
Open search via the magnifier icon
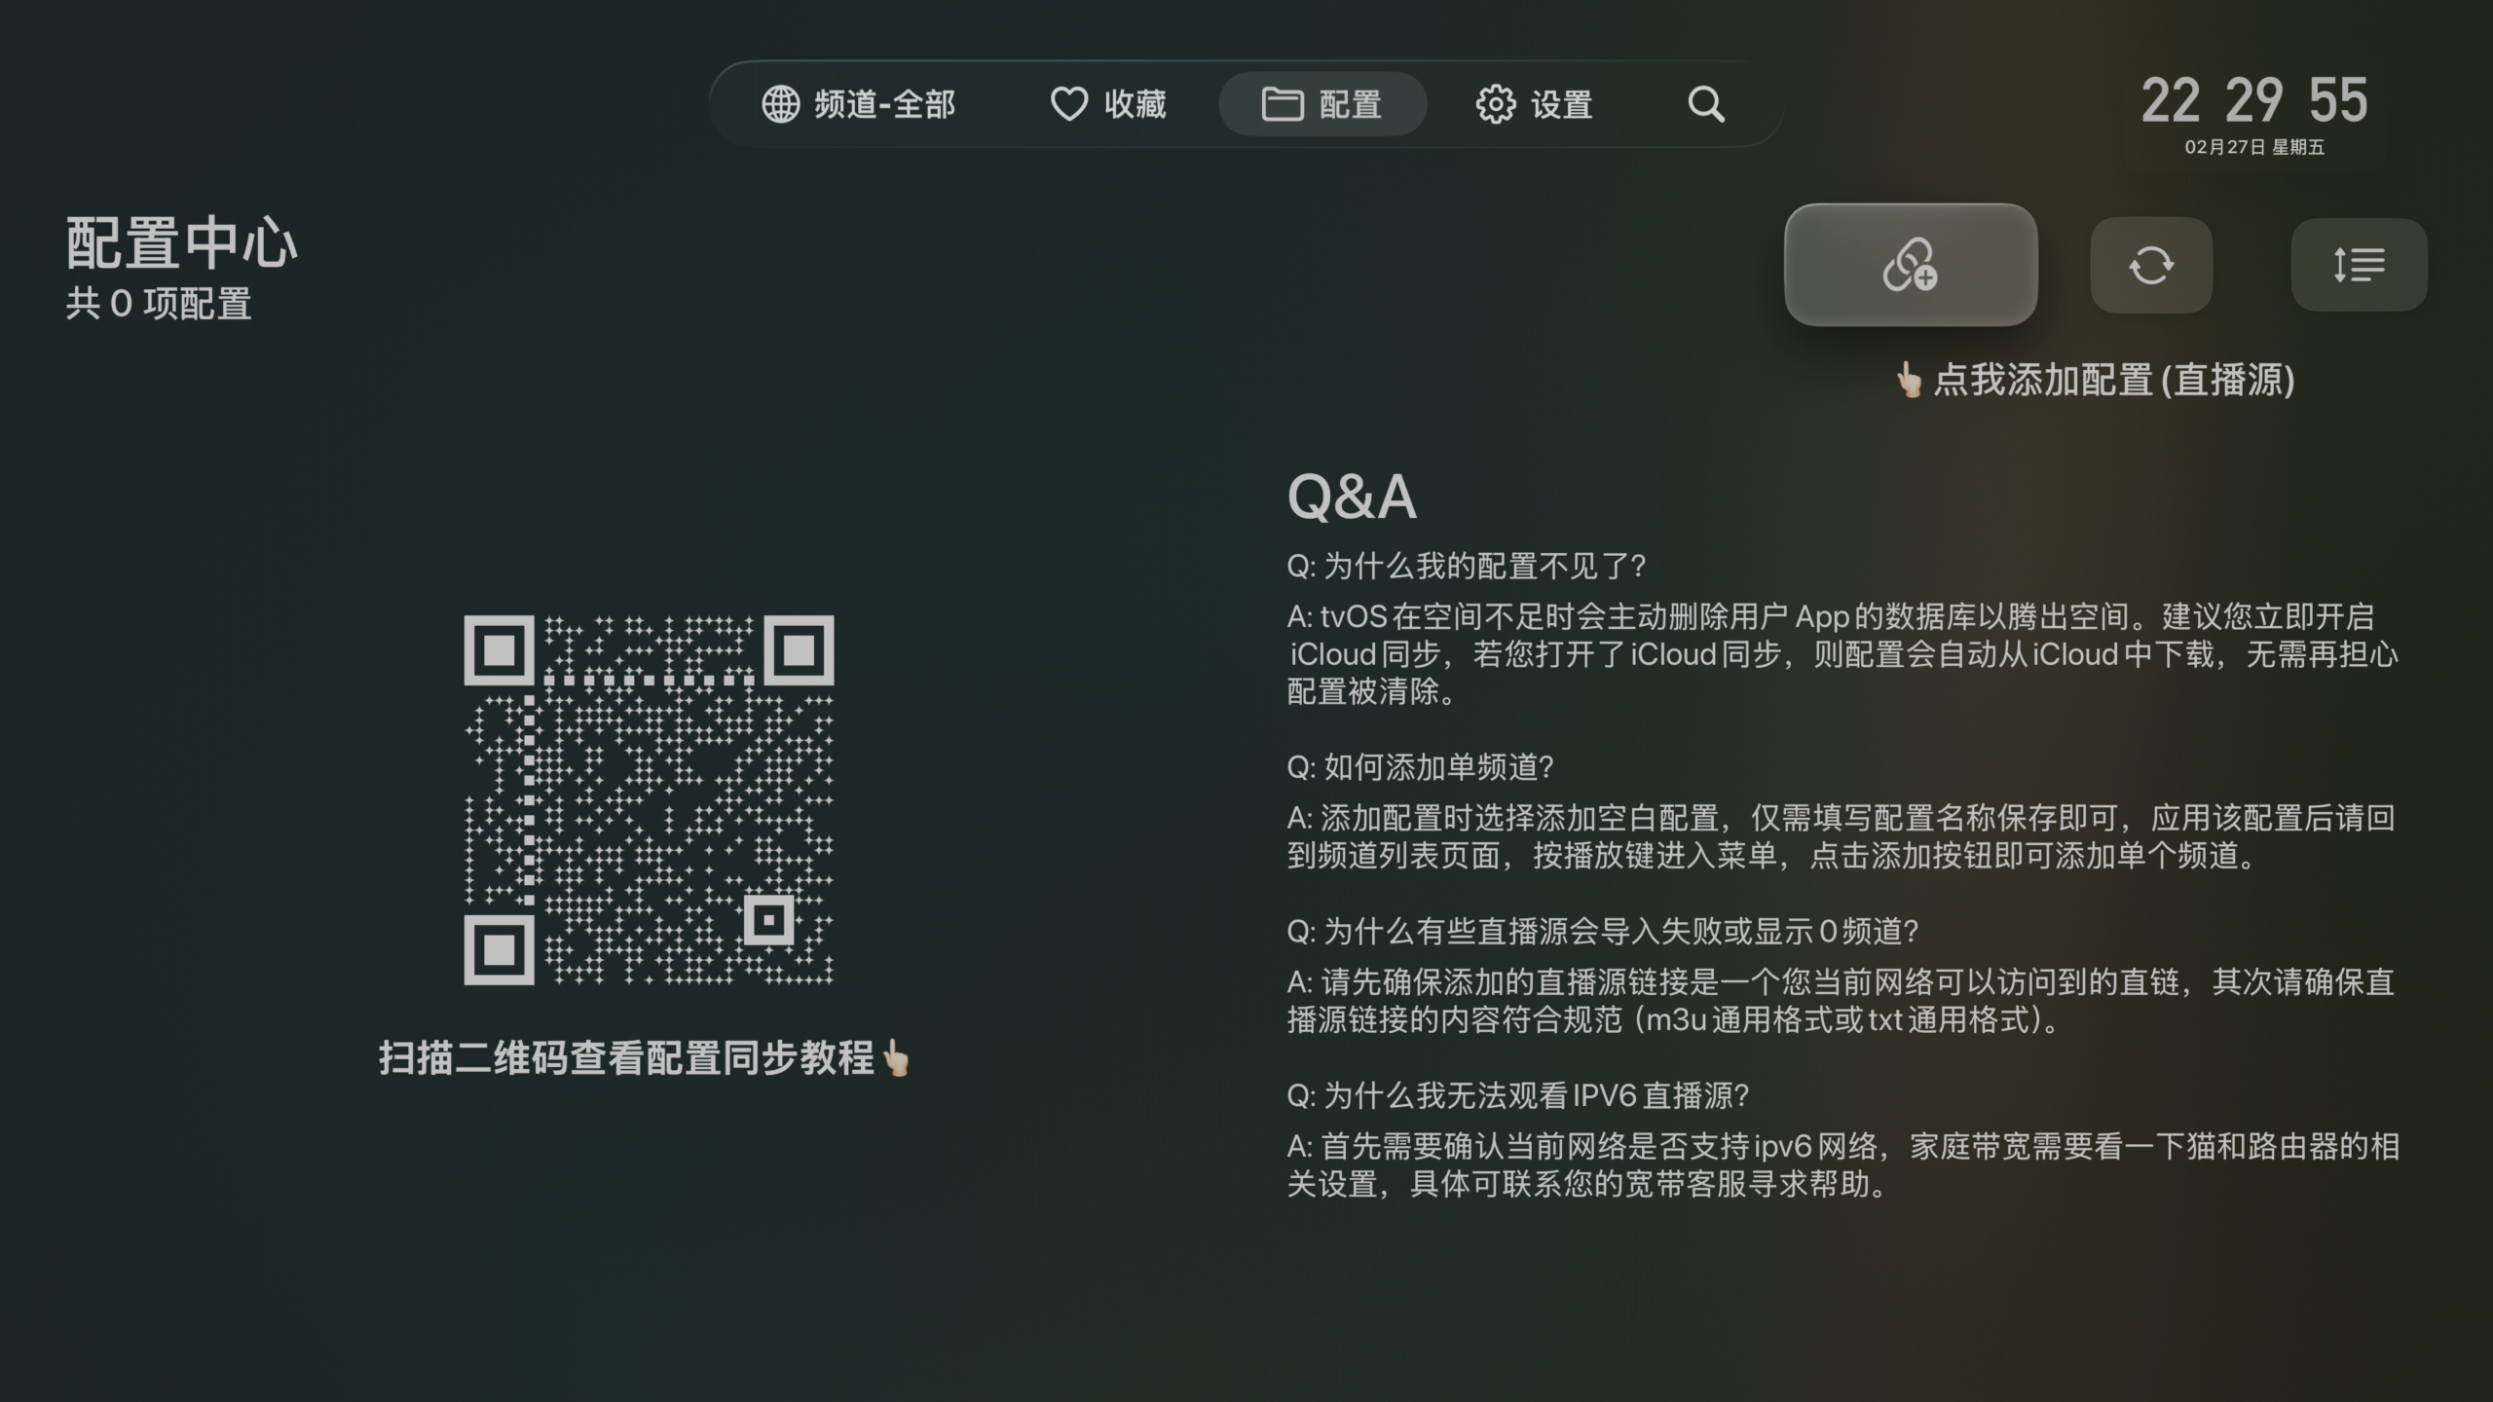coord(1705,104)
